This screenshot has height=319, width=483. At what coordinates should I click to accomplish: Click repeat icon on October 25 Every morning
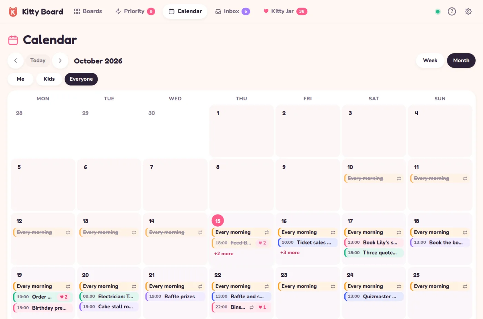[465, 287]
